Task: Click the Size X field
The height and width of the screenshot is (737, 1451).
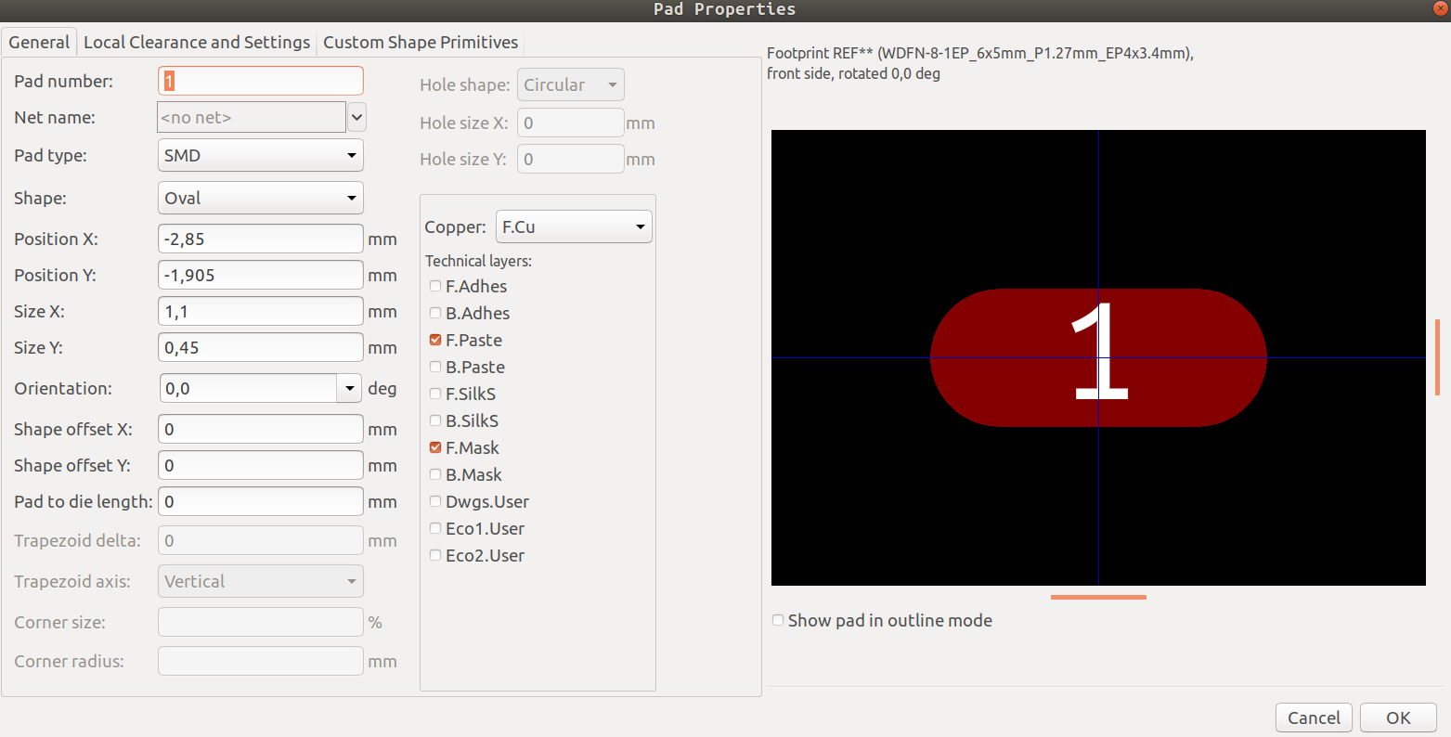Action: click(x=261, y=311)
